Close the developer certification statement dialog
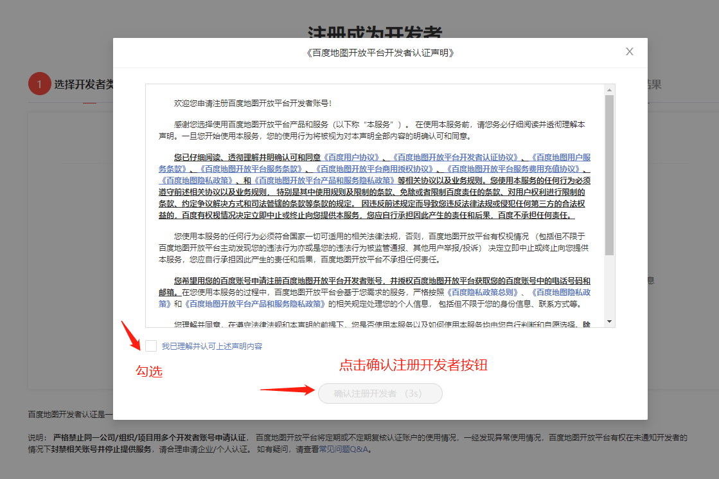This screenshot has height=479, width=719. click(630, 52)
